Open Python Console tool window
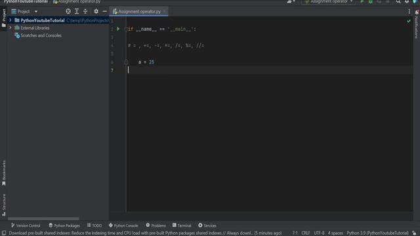Viewport: 420px width, 236px height. [x=123, y=226]
